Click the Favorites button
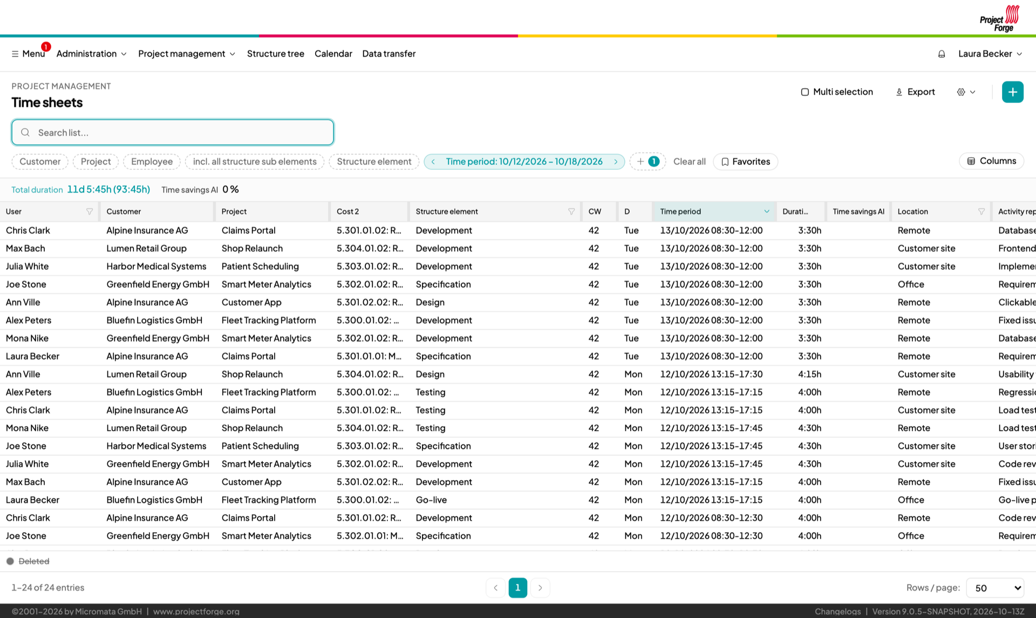 click(x=745, y=162)
